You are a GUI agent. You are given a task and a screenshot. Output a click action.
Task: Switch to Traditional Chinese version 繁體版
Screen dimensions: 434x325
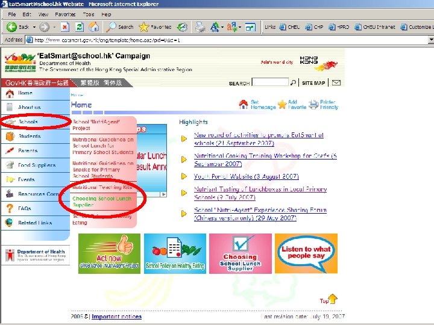[x=90, y=82]
